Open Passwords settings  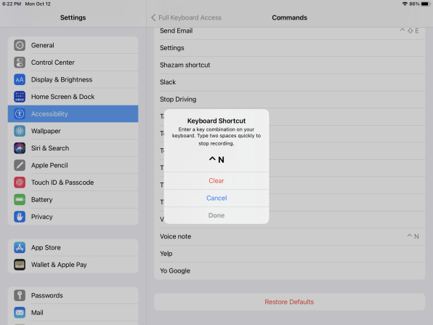click(x=73, y=295)
